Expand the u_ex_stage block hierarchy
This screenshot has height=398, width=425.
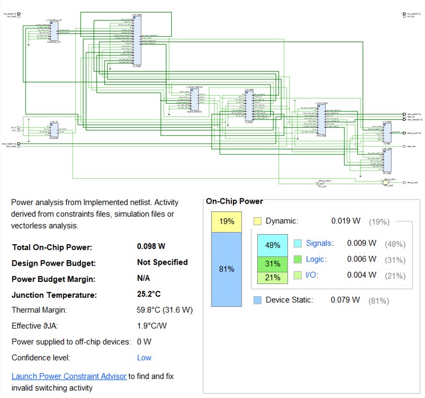134,18
